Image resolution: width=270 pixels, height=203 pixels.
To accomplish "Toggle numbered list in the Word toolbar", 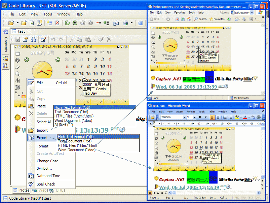I will tap(225, 117).
